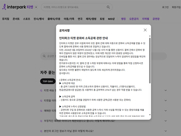Screen dimensions: 181x136
Task: Click the ▶ 소득공제 금액 heading
Action: 67,97
